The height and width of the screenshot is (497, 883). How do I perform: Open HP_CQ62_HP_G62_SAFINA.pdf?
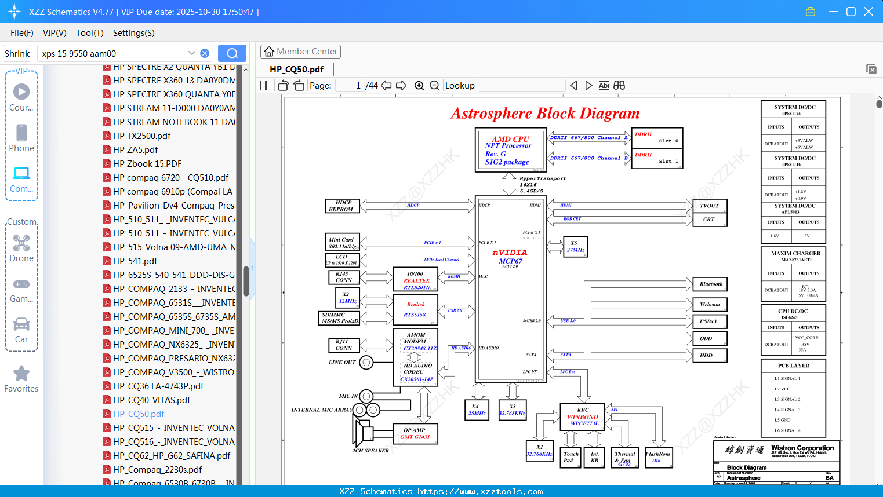[x=172, y=455]
